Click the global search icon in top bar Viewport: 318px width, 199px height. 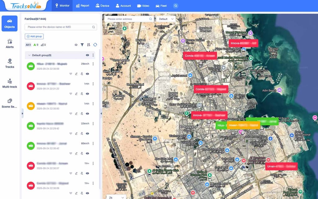click(176, 6)
